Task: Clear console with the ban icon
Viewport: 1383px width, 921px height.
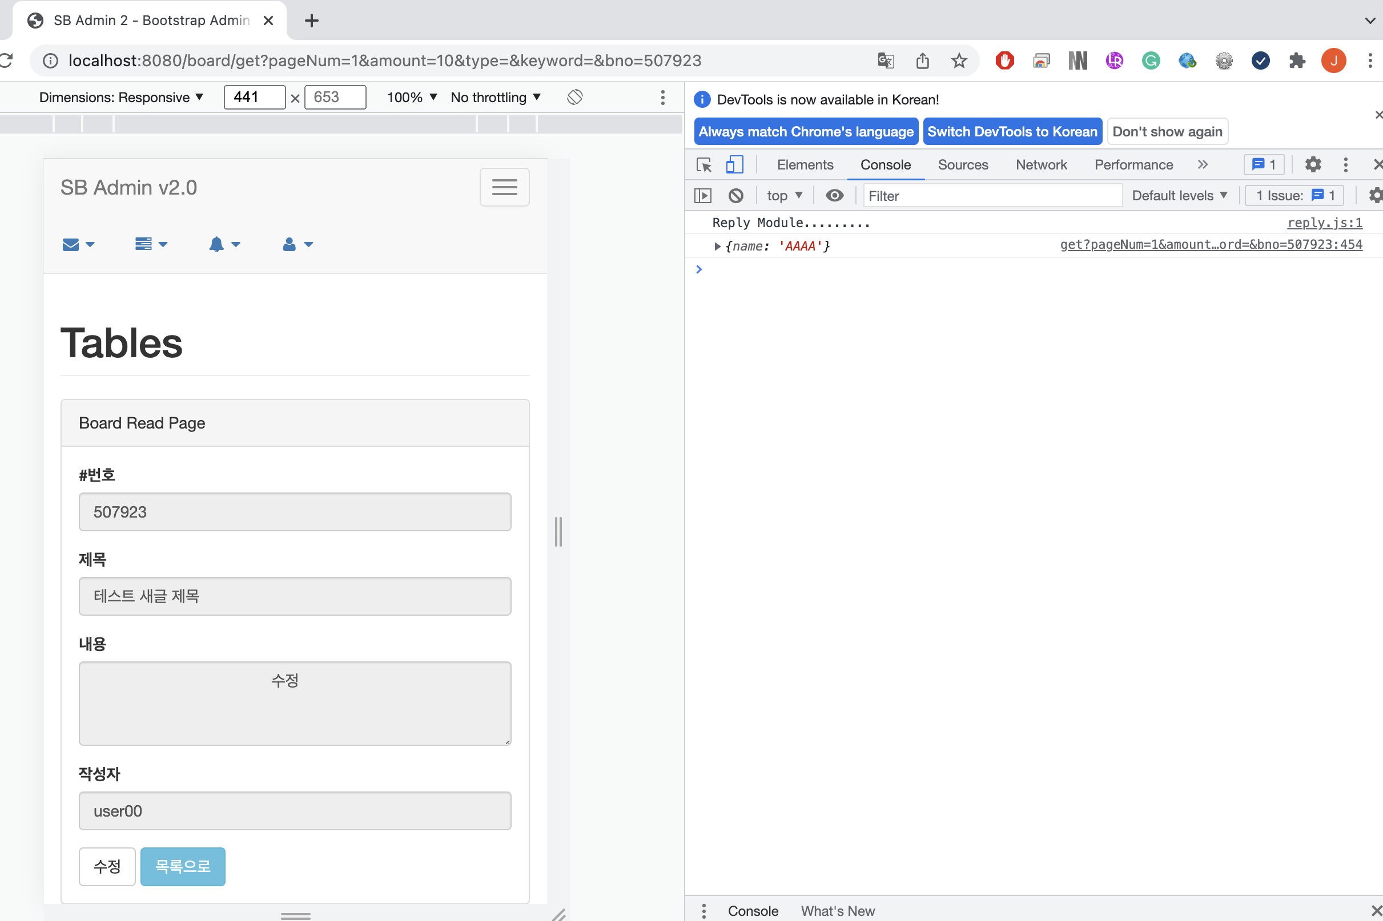Action: click(x=735, y=196)
